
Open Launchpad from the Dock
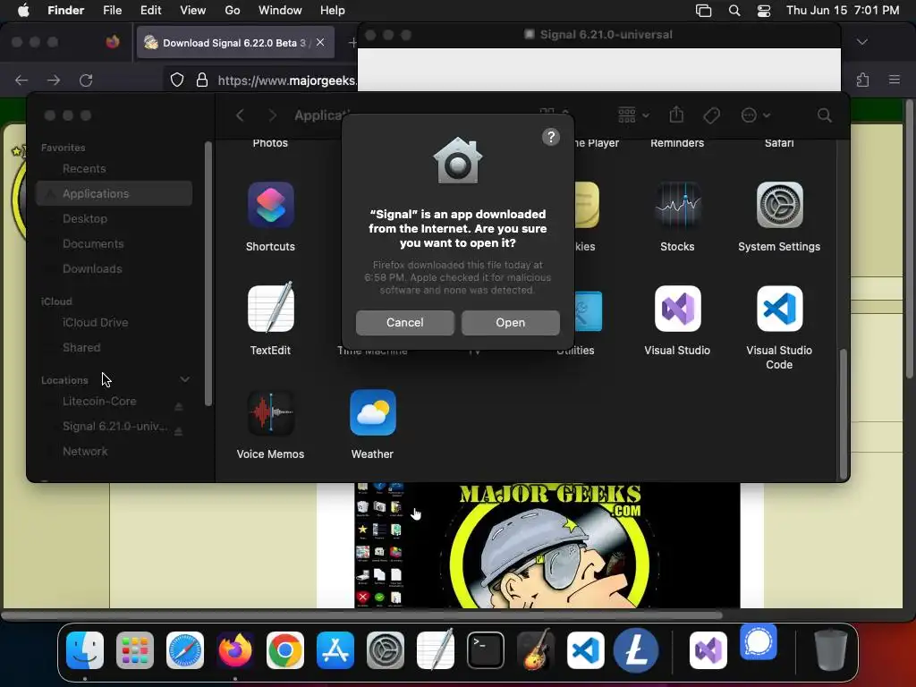(x=135, y=650)
